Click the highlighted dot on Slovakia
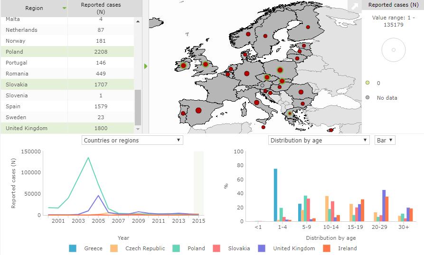Viewport: 424px width, 255px height. (x=282, y=81)
